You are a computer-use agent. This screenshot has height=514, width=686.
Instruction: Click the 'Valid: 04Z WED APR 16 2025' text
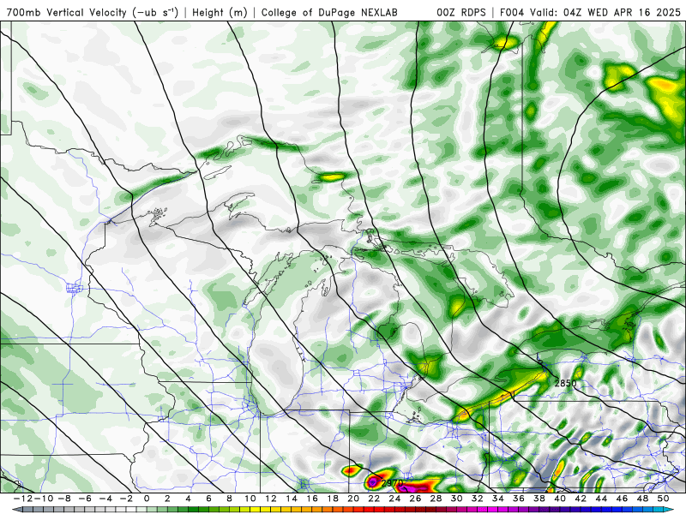605,13
